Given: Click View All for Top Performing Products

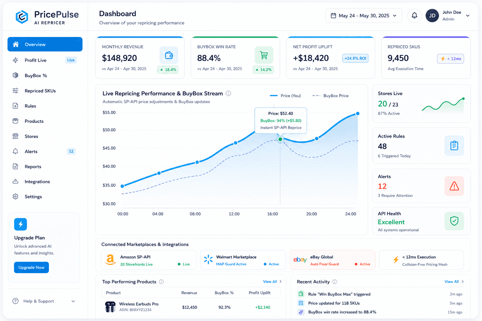Looking at the screenshot, I should (270, 282).
